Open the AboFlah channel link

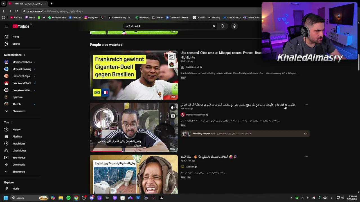[x=190, y=167]
